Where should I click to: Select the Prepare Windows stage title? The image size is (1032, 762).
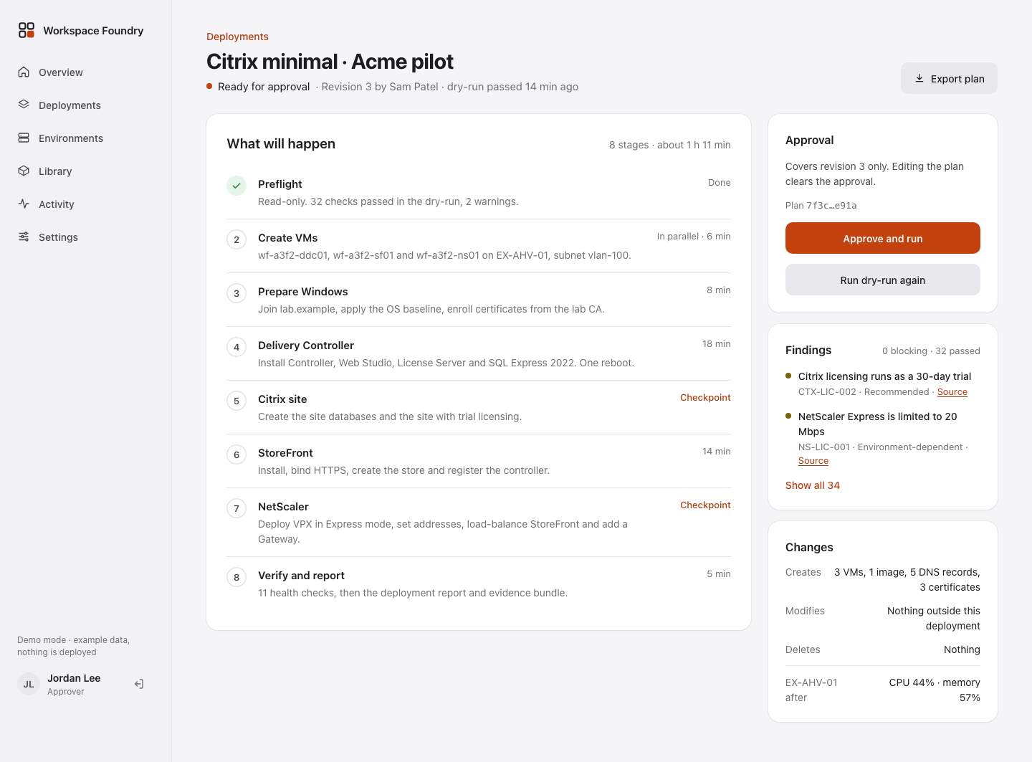303,292
